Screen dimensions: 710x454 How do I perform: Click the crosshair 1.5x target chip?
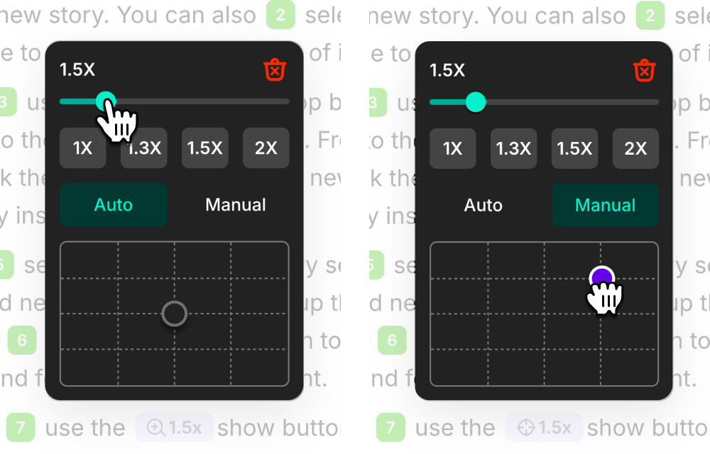coord(544,428)
